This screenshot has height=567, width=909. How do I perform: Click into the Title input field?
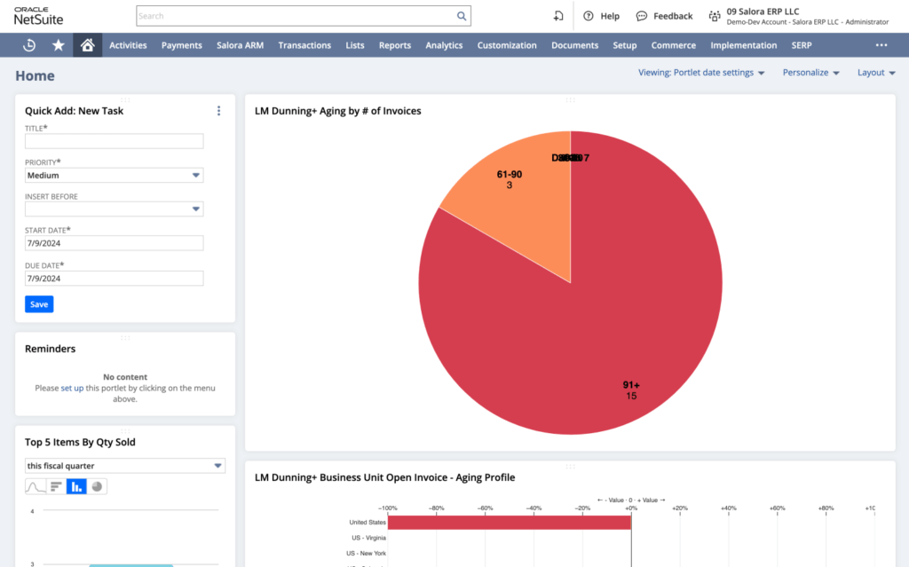114,141
